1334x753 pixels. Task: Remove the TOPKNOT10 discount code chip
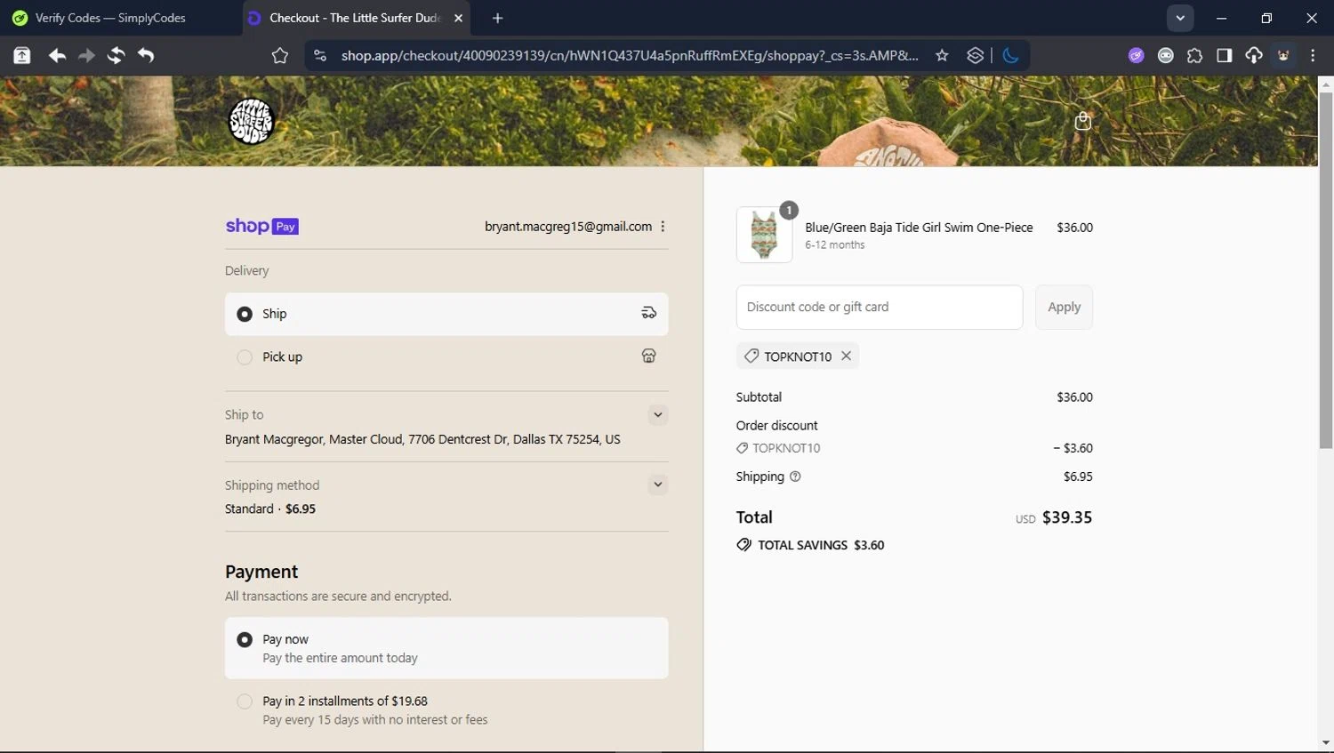pos(846,356)
